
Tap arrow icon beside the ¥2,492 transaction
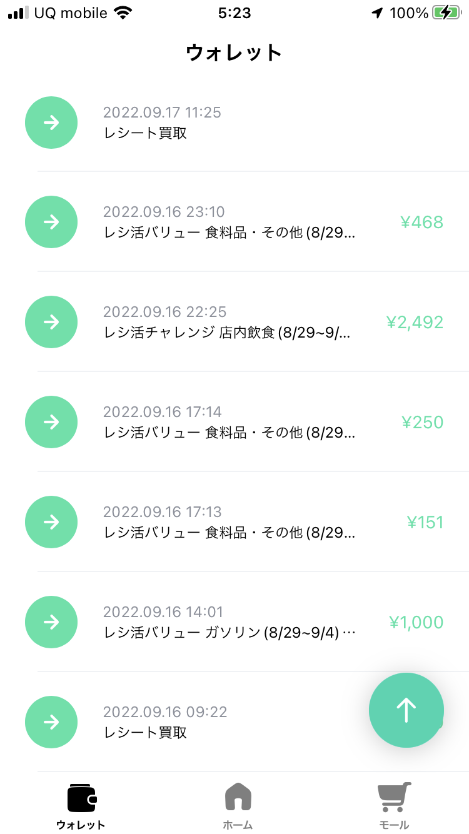[x=51, y=322]
